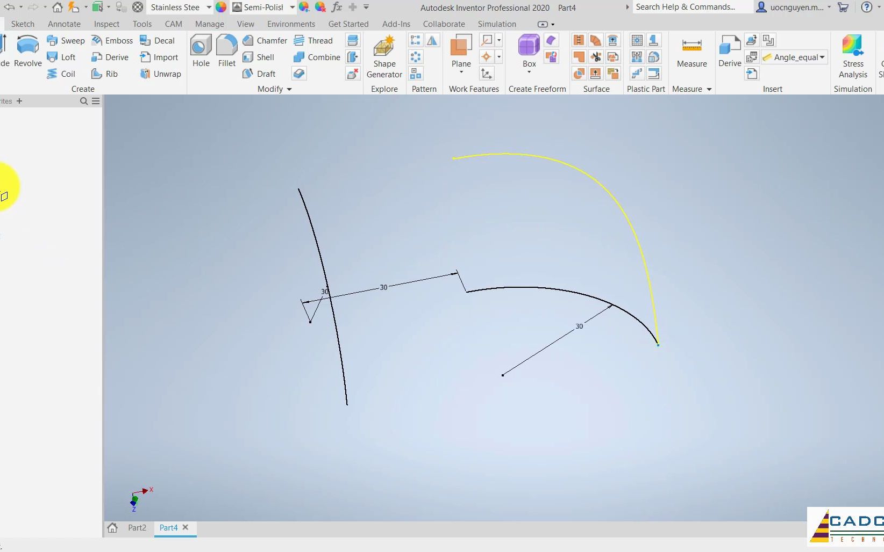The height and width of the screenshot is (552, 884).
Task: Start the Thread tool
Action: (x=314, y=40)
